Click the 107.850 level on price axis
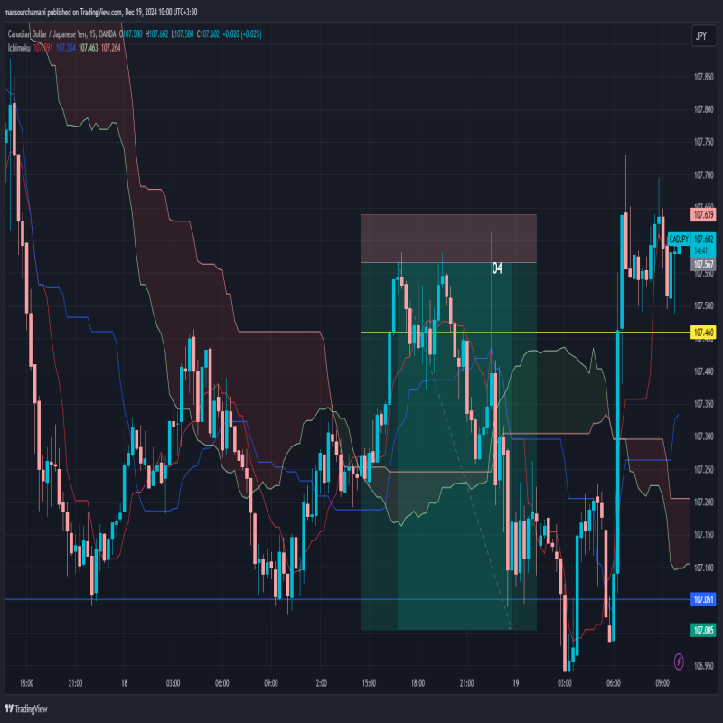 pos(703,108)
